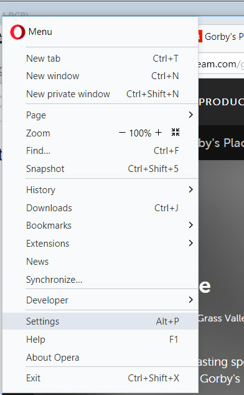Image resolution: width=244 pixels, height=395 pixels.
Task: Toggle fullscreen with the zoom arrows icon
Action: click(176, 132)
